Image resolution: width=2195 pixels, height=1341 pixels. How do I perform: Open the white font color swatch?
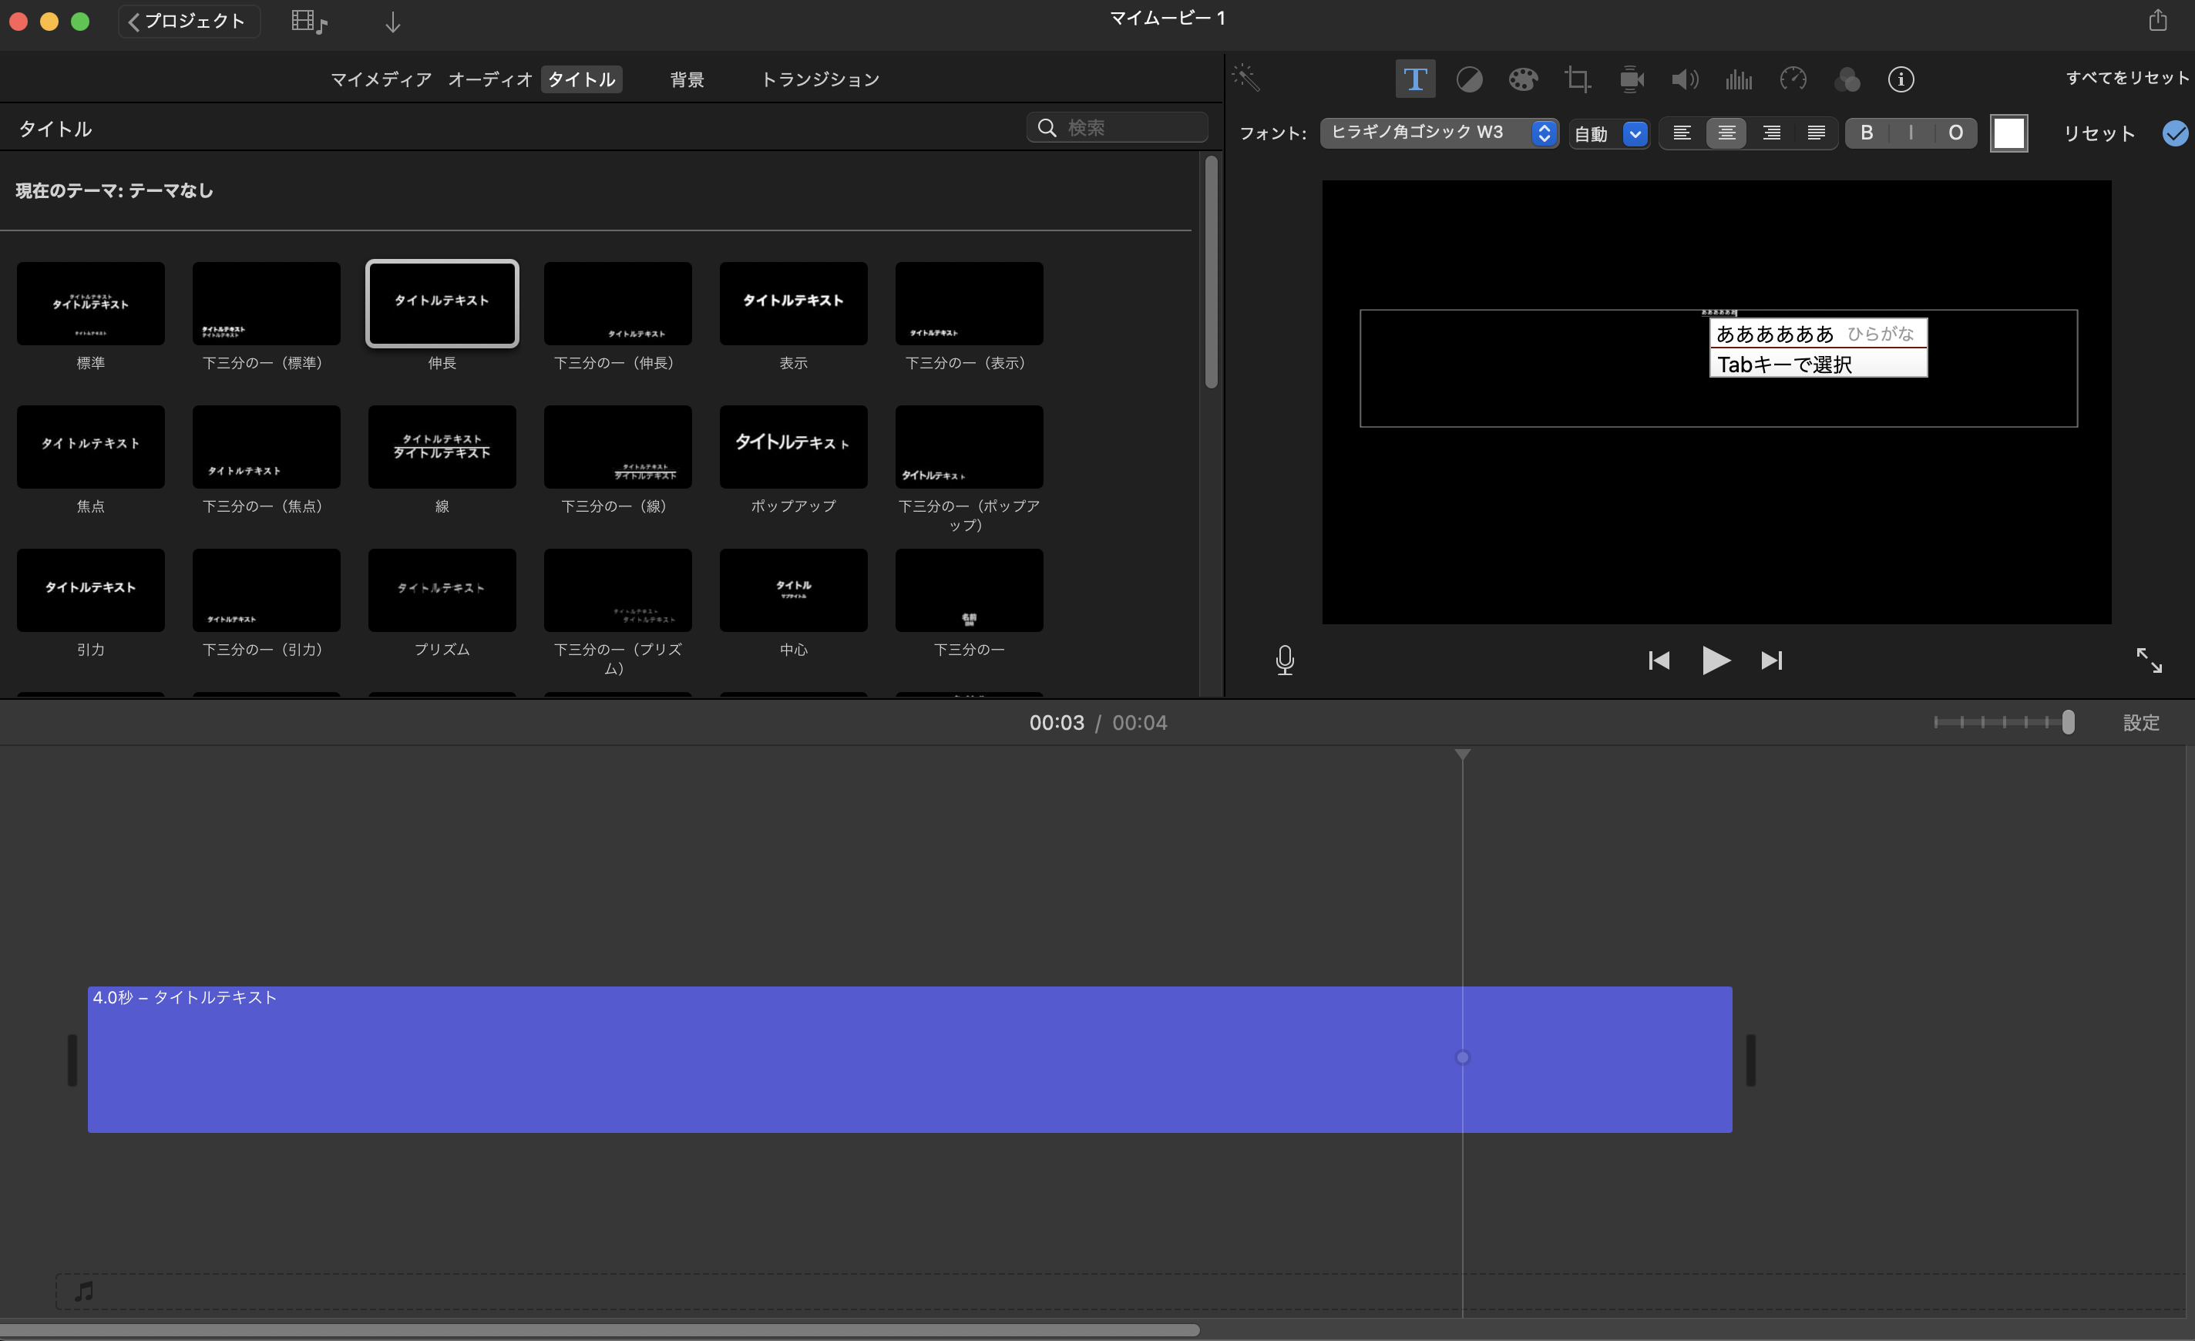(x=2008, y=133)
